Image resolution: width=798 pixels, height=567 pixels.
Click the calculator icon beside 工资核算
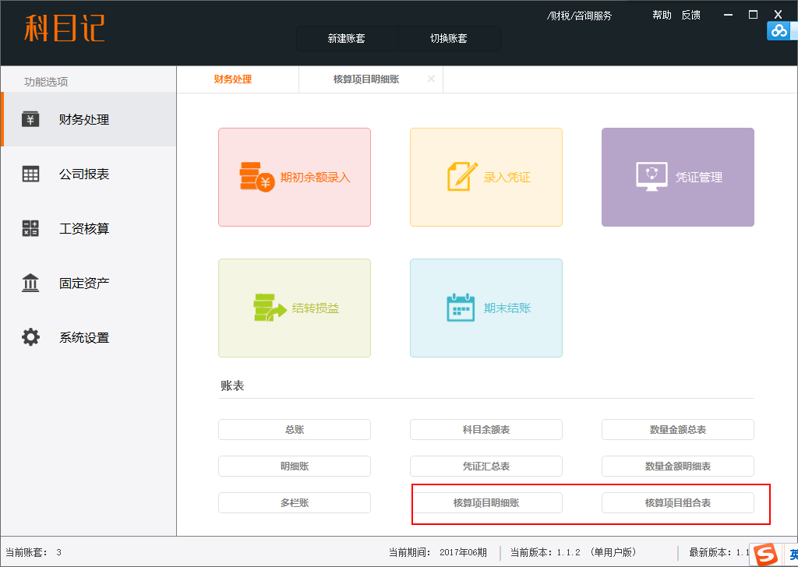(x=30, y=229)
